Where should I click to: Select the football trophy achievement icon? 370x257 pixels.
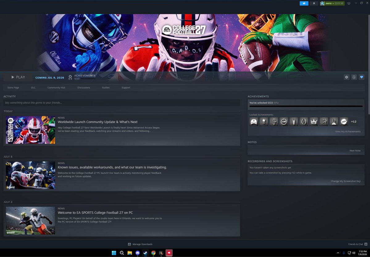click(294, 121)
